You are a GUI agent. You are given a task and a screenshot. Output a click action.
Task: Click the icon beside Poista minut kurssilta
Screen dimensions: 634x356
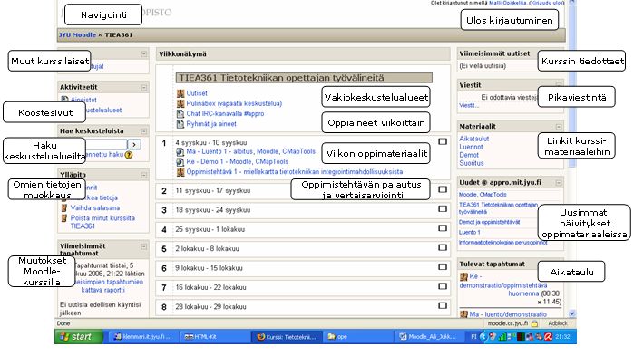click(x=63, y=218)
